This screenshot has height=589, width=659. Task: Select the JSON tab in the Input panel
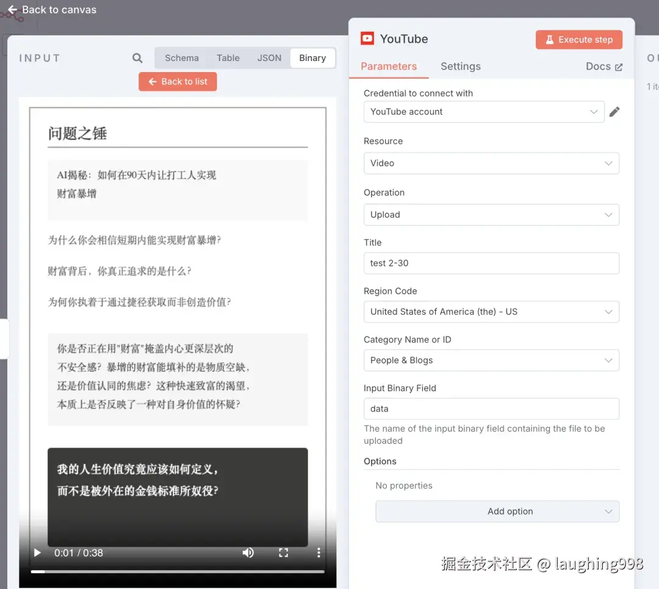269,57
